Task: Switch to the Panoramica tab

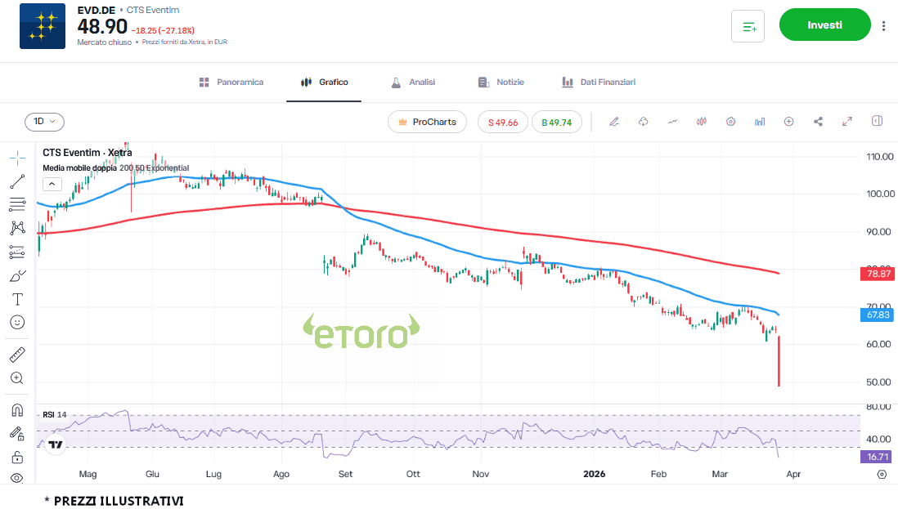Action: (231, 83)
